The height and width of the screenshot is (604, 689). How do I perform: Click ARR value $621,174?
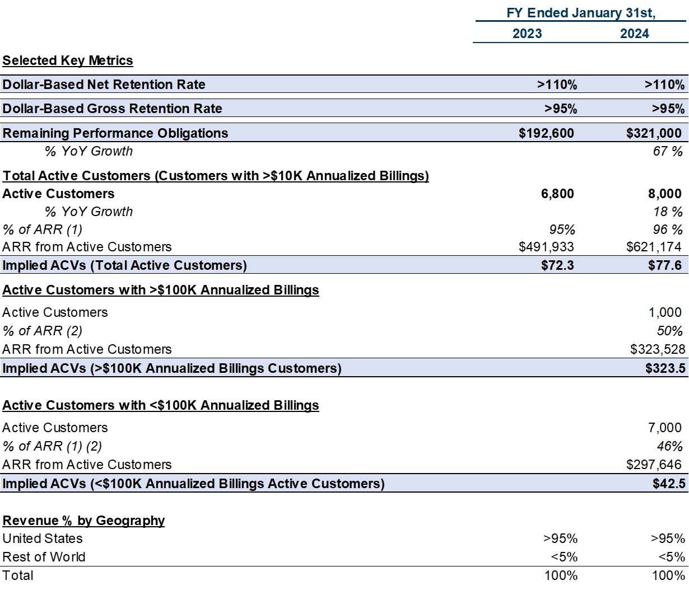click(x=654, y=247)
